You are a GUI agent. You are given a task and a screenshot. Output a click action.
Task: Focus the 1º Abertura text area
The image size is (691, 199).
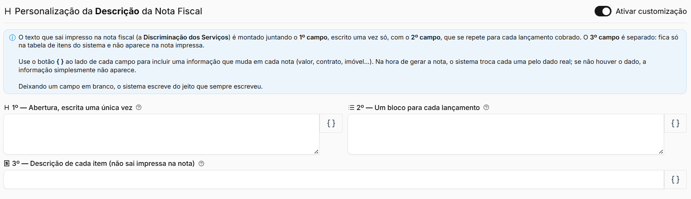click(162, 134)
